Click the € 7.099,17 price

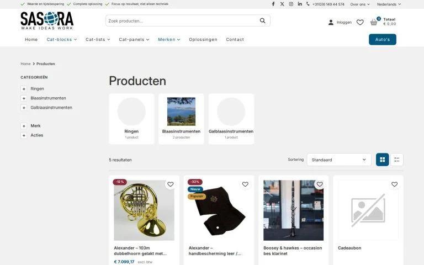(x=124, y=262)
